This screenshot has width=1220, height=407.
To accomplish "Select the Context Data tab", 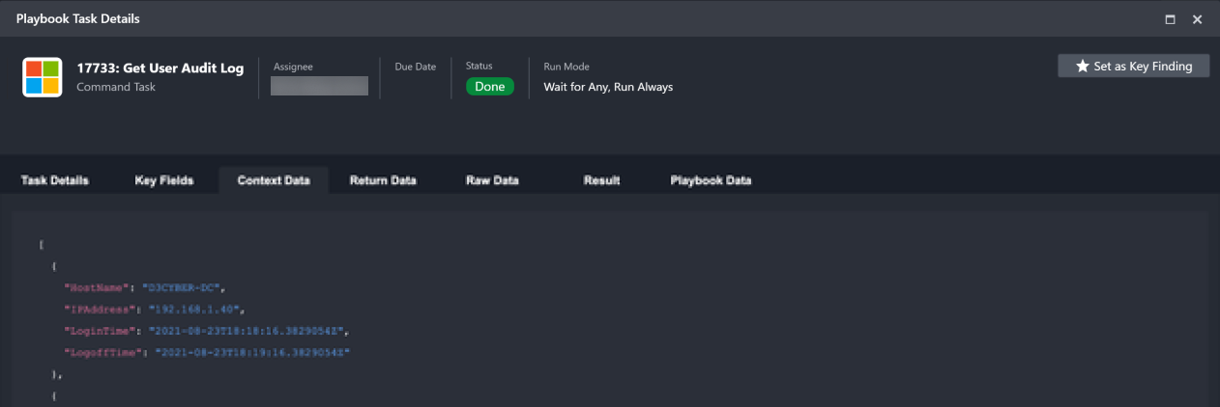I will [x=274, y=180].
